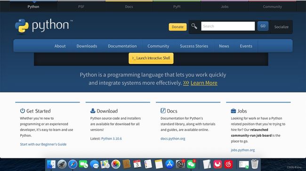Click the 'Latest:' label text
The height and width of the screenshot is (171, 306).
[95, 139]
